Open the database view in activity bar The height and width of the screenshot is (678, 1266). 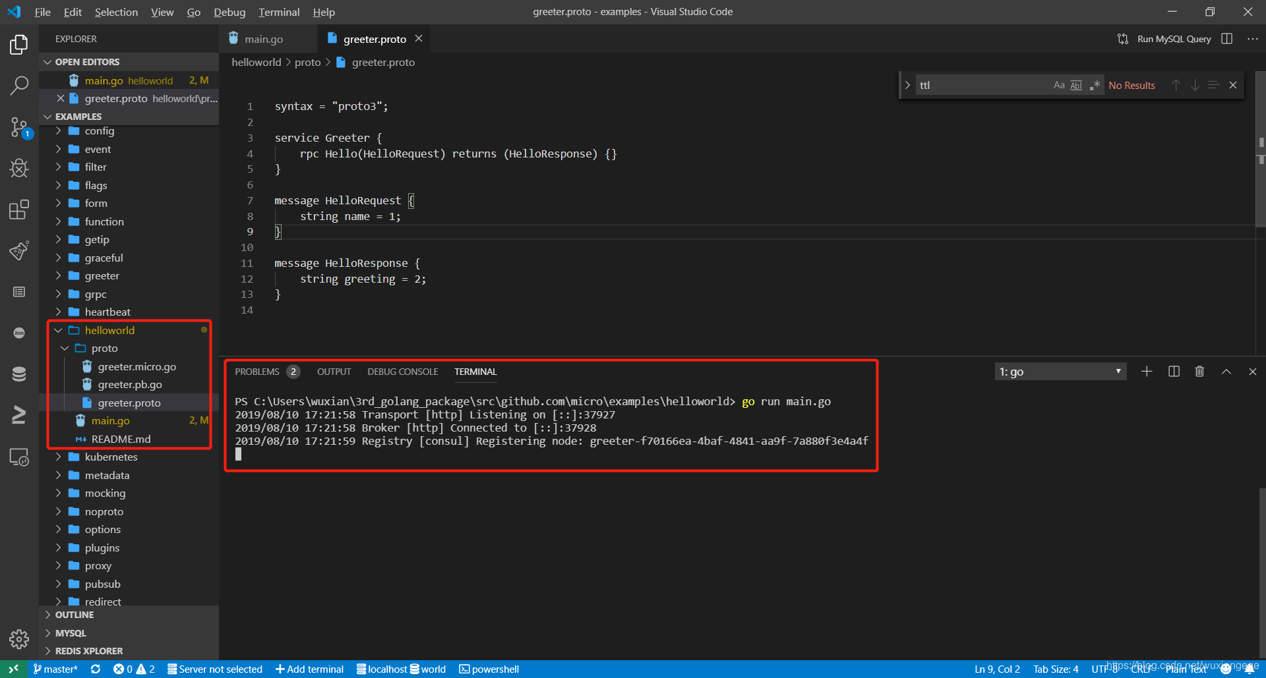tap(19, 374)
